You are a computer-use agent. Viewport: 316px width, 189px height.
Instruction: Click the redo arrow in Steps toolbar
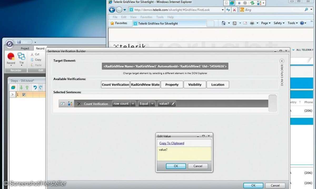[41, 87]
